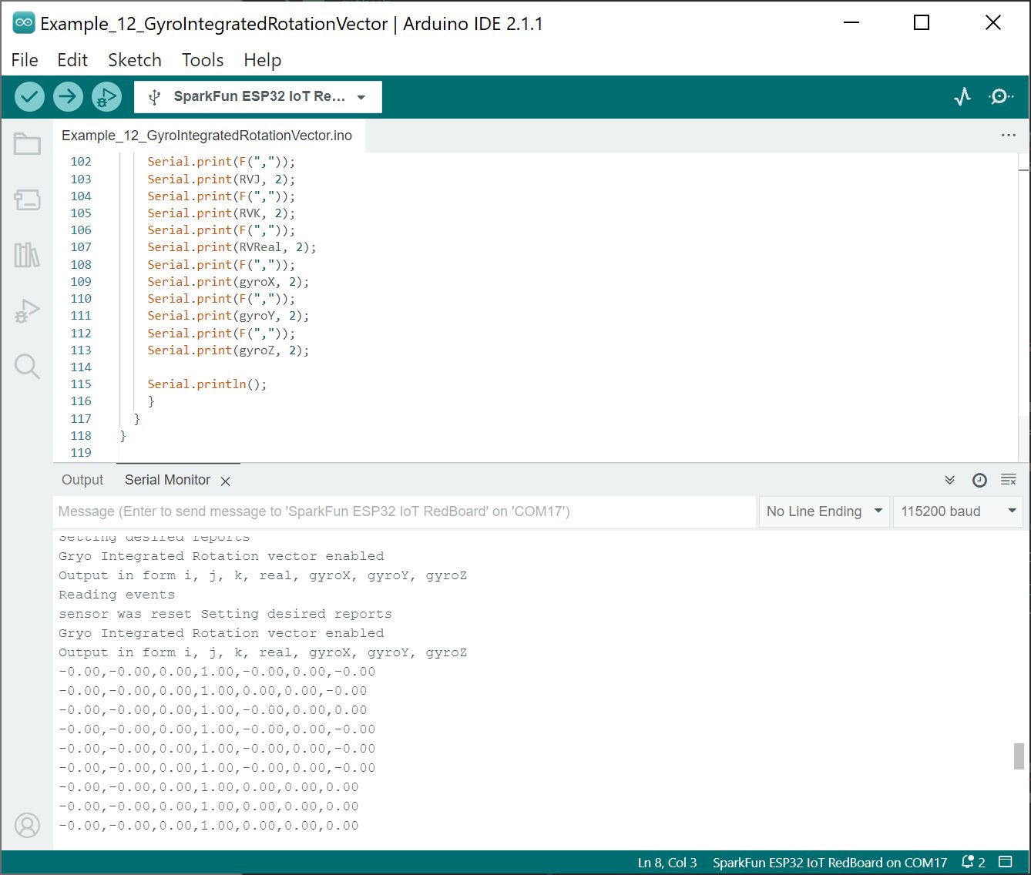Image resolution: width=1031 pixels, height=875 pixels.
Task: Maximize the Arduino IDE window
Action: pyautogui.click(x=922, y=23)
